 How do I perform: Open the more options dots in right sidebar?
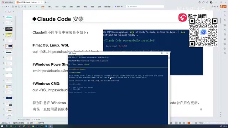point(225,58)
